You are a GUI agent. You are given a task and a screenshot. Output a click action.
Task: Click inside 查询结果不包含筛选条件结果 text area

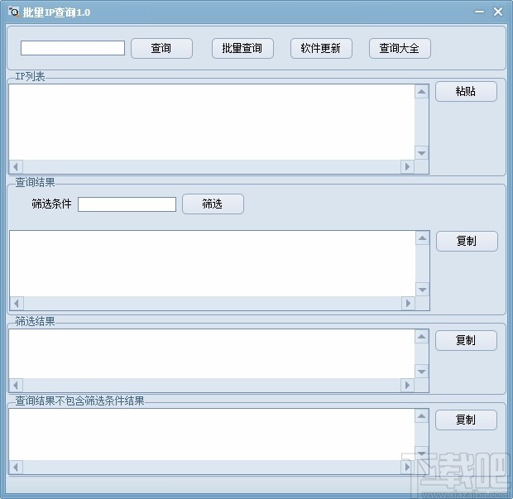coord(212,434)
